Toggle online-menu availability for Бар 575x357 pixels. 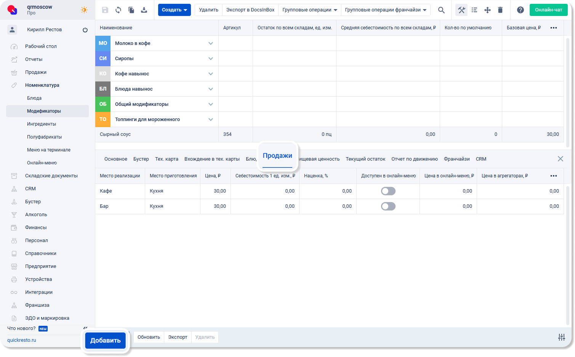388,206
